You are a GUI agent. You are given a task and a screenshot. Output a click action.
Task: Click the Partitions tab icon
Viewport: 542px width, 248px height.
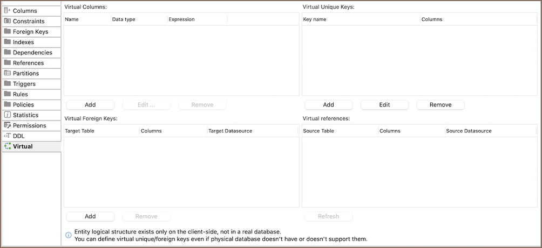coord(8,73)
